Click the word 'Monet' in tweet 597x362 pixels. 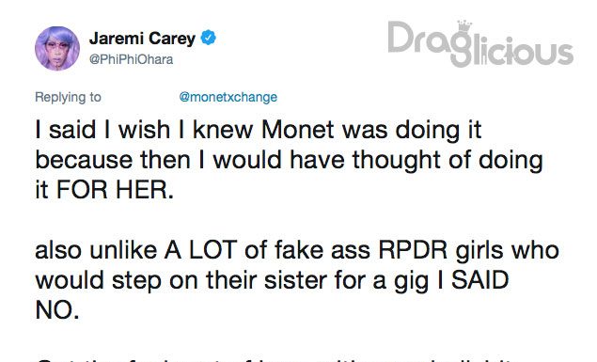(x=298, y=130)
